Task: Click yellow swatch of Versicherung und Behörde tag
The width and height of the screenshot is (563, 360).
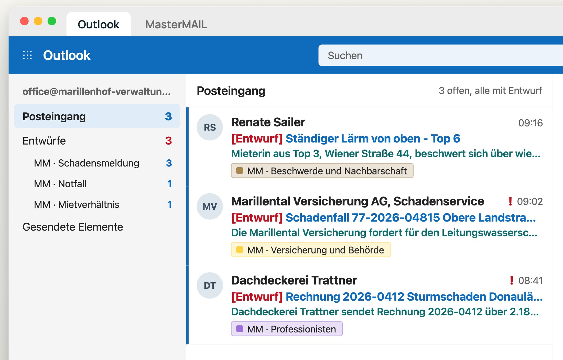Action: coord(240,250)
